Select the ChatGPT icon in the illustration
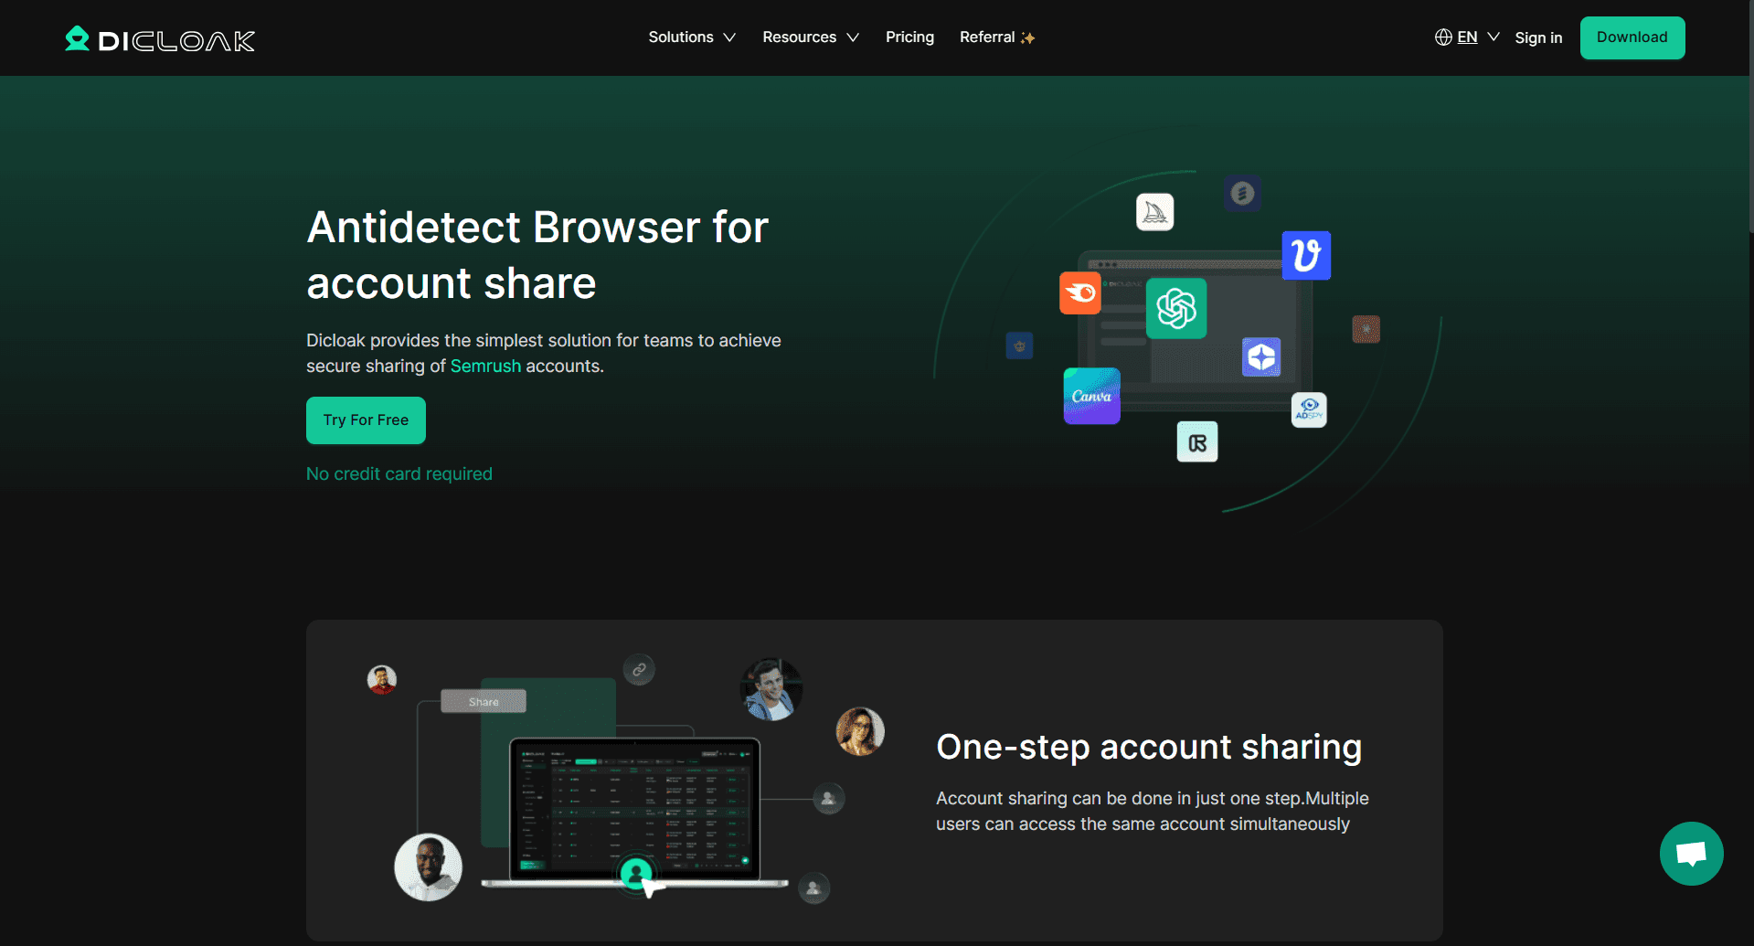Screen dimensions: 1754x946 pos(1175,308)
